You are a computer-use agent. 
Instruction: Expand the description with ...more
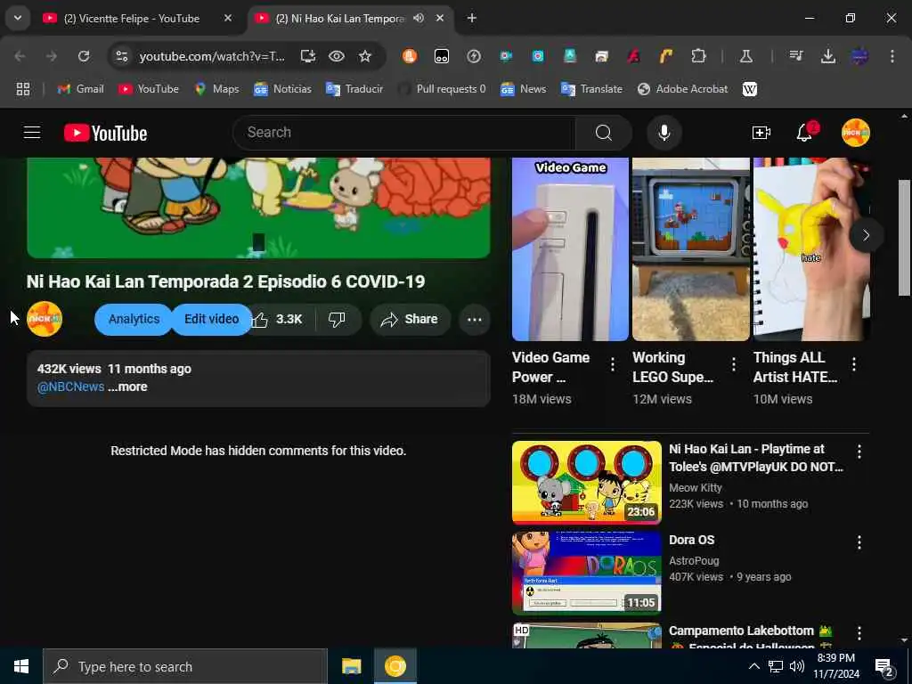click(127, 387)
